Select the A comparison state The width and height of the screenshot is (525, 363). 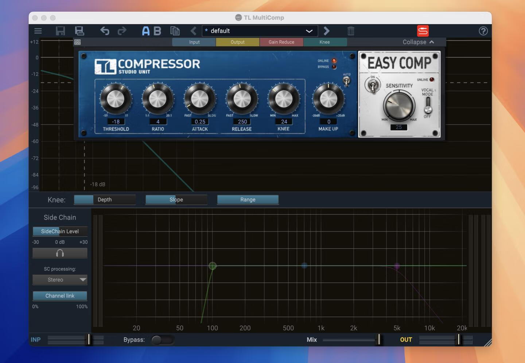[x=145, y=31]
